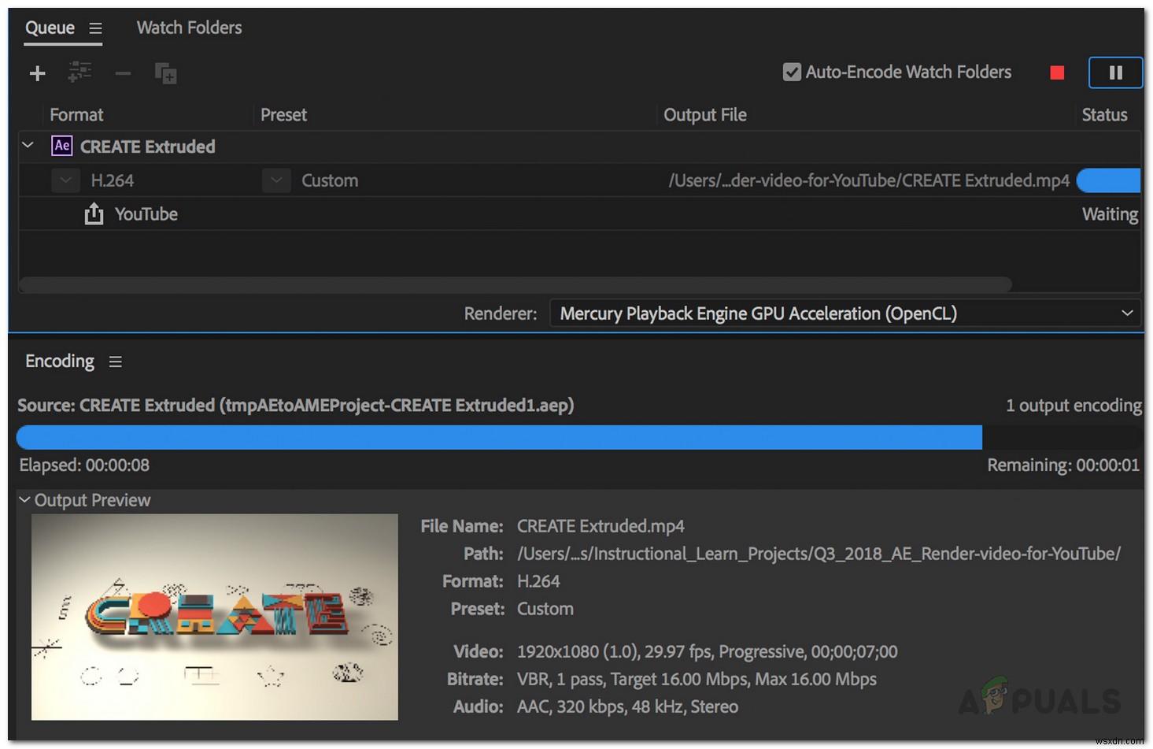Duplicate the queue item
Image resolution: width=1153 pixels, height=749 pixels.
point(165,72)
